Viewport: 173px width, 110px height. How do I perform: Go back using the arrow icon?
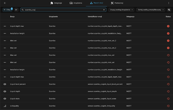tap(5, 3)
